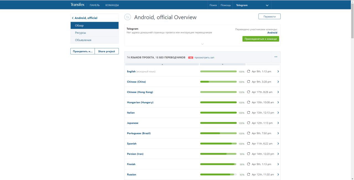Expand project details down chevron
The image size is (354, 180).
click(202, 44)
